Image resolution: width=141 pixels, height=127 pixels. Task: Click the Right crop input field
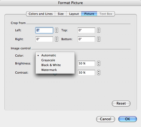pos(44,39)
